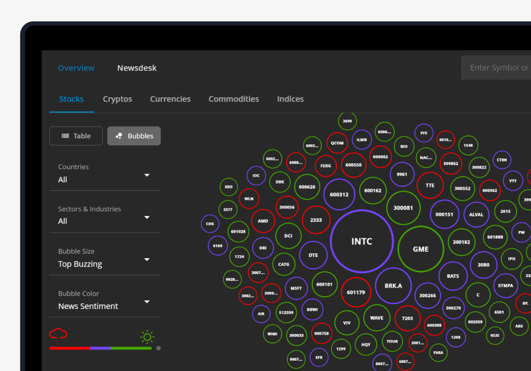The width and height of the screenshot is (531, 371).
Task: Open the Cryptos tab
Action: (x=117, y=99)
